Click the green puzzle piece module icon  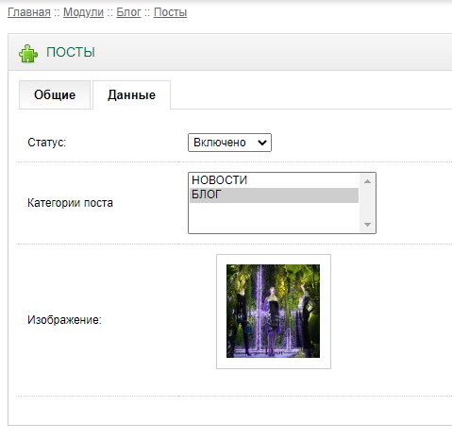pos(28,53)
